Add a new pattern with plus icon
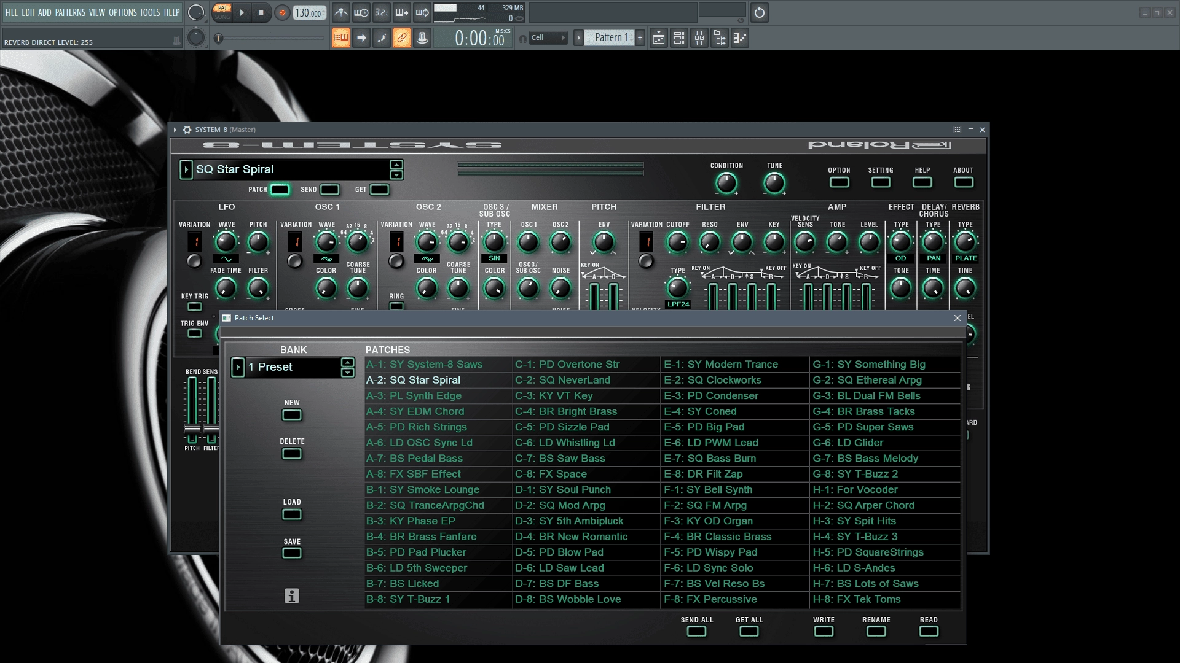Image resolution: width=1180 pixels, height=663 pixels. point(640,38)
